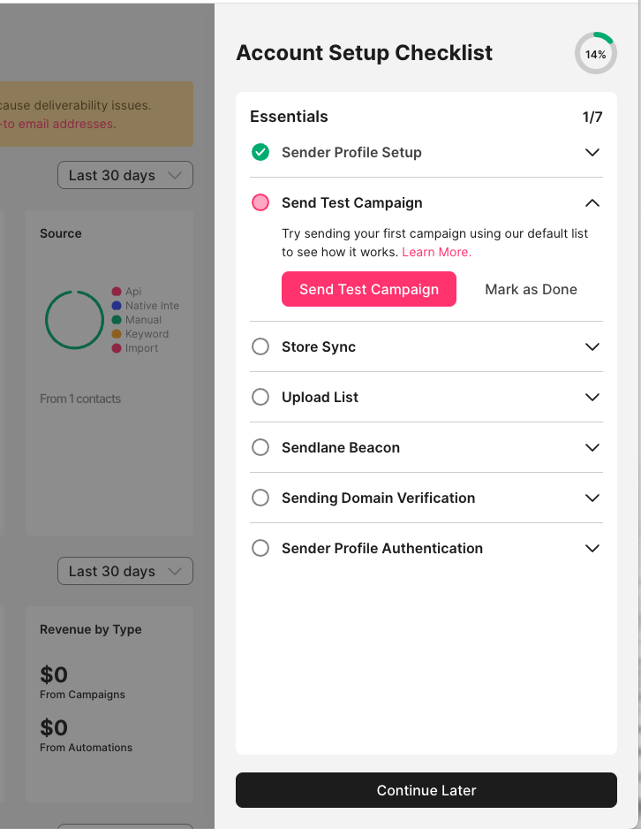
Task: Click the Continue Later button
Action: [x=426, y=790]
